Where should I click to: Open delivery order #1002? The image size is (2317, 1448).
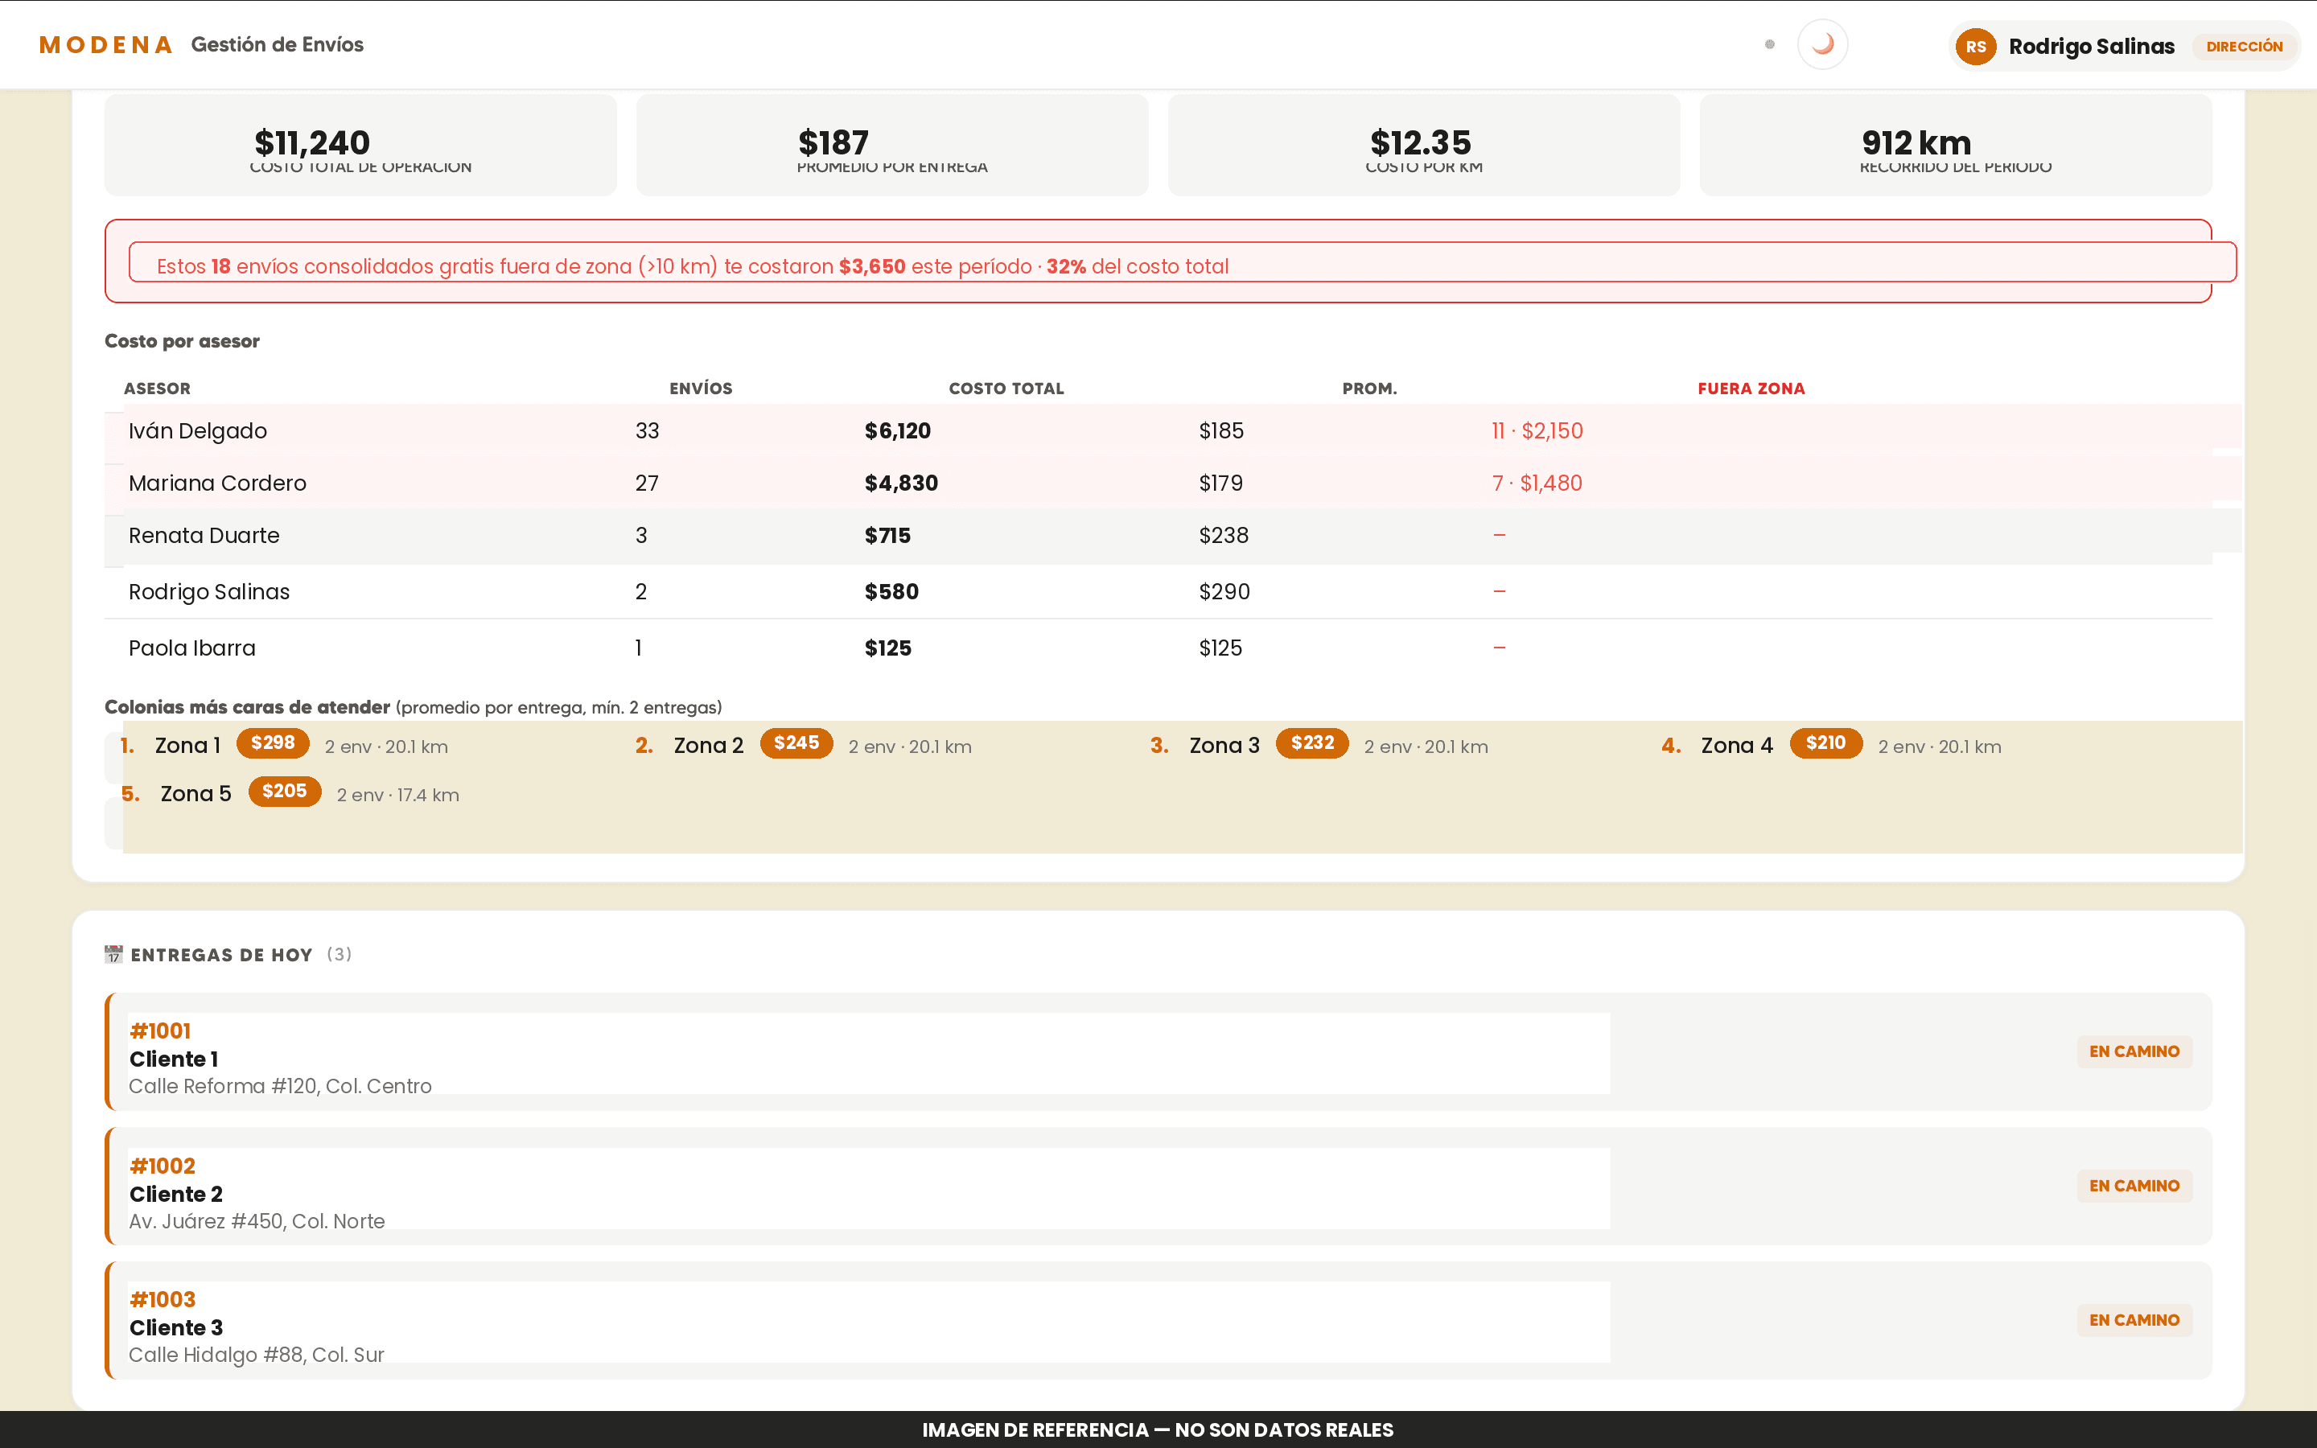point(163,1166)
